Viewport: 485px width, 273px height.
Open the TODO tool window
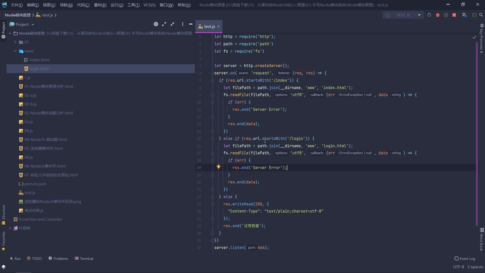pos(35,258)
